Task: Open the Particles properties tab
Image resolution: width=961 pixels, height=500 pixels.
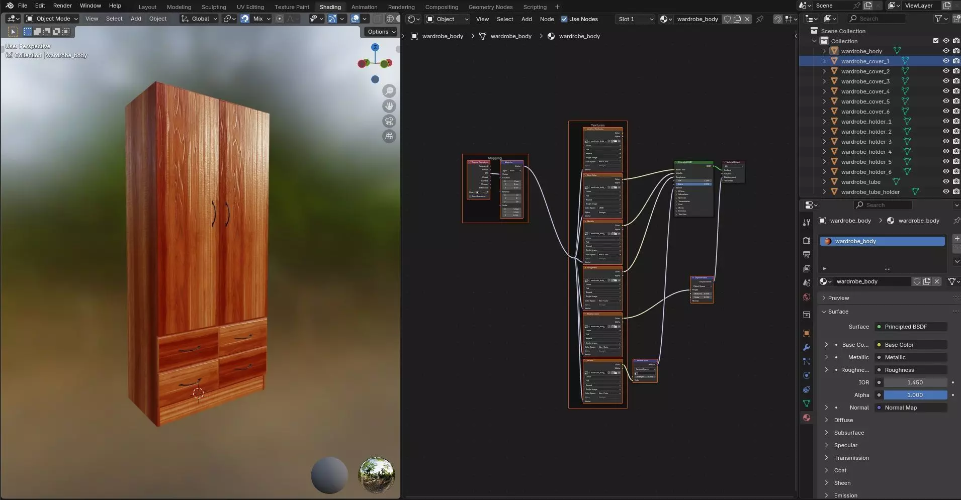Action: [807, 361]
